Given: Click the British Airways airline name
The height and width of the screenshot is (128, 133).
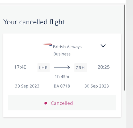Looking at the screenshot, I should click(67, 47).
